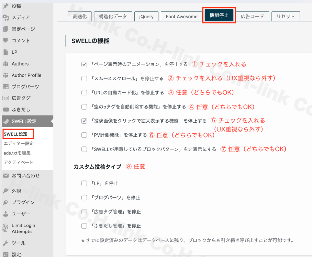Tick the 「LP」を停止 checkbox
312x257 pixels.
click(x=84, y=184)
